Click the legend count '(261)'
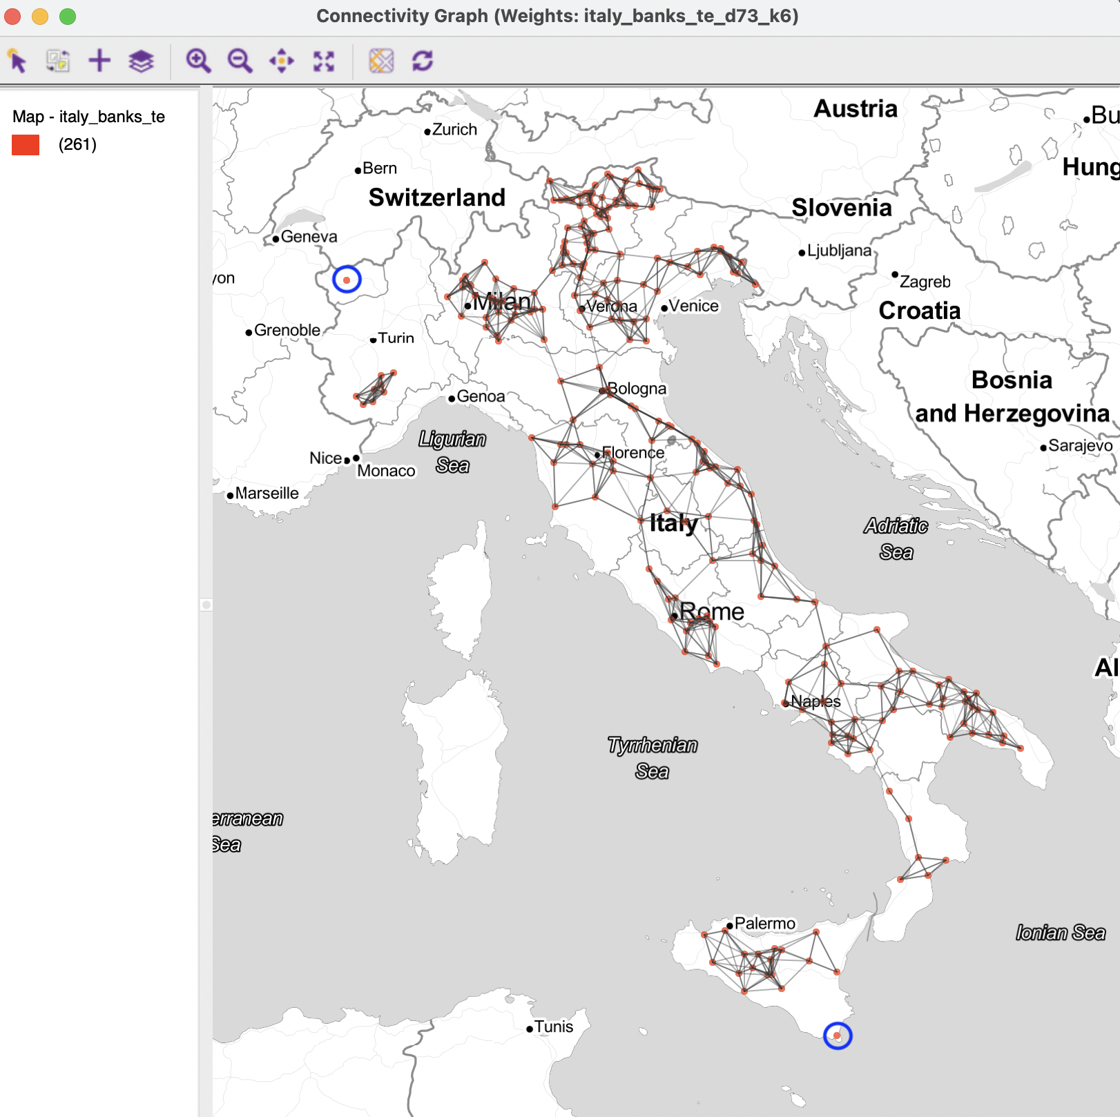Viewport: 1120px width, 1117px height. point(77,144)
